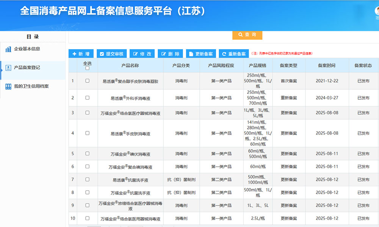The height and width of the screenshot is (227, 379).
Task: Click the plus icon on 新增 button
Action: [75, 53]
